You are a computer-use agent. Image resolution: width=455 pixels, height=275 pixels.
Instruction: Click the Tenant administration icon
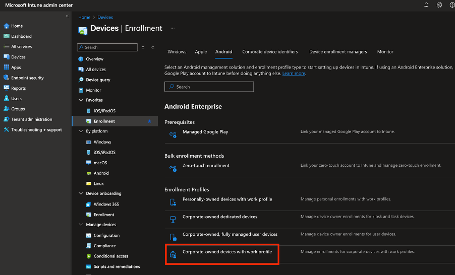point(7,119)
